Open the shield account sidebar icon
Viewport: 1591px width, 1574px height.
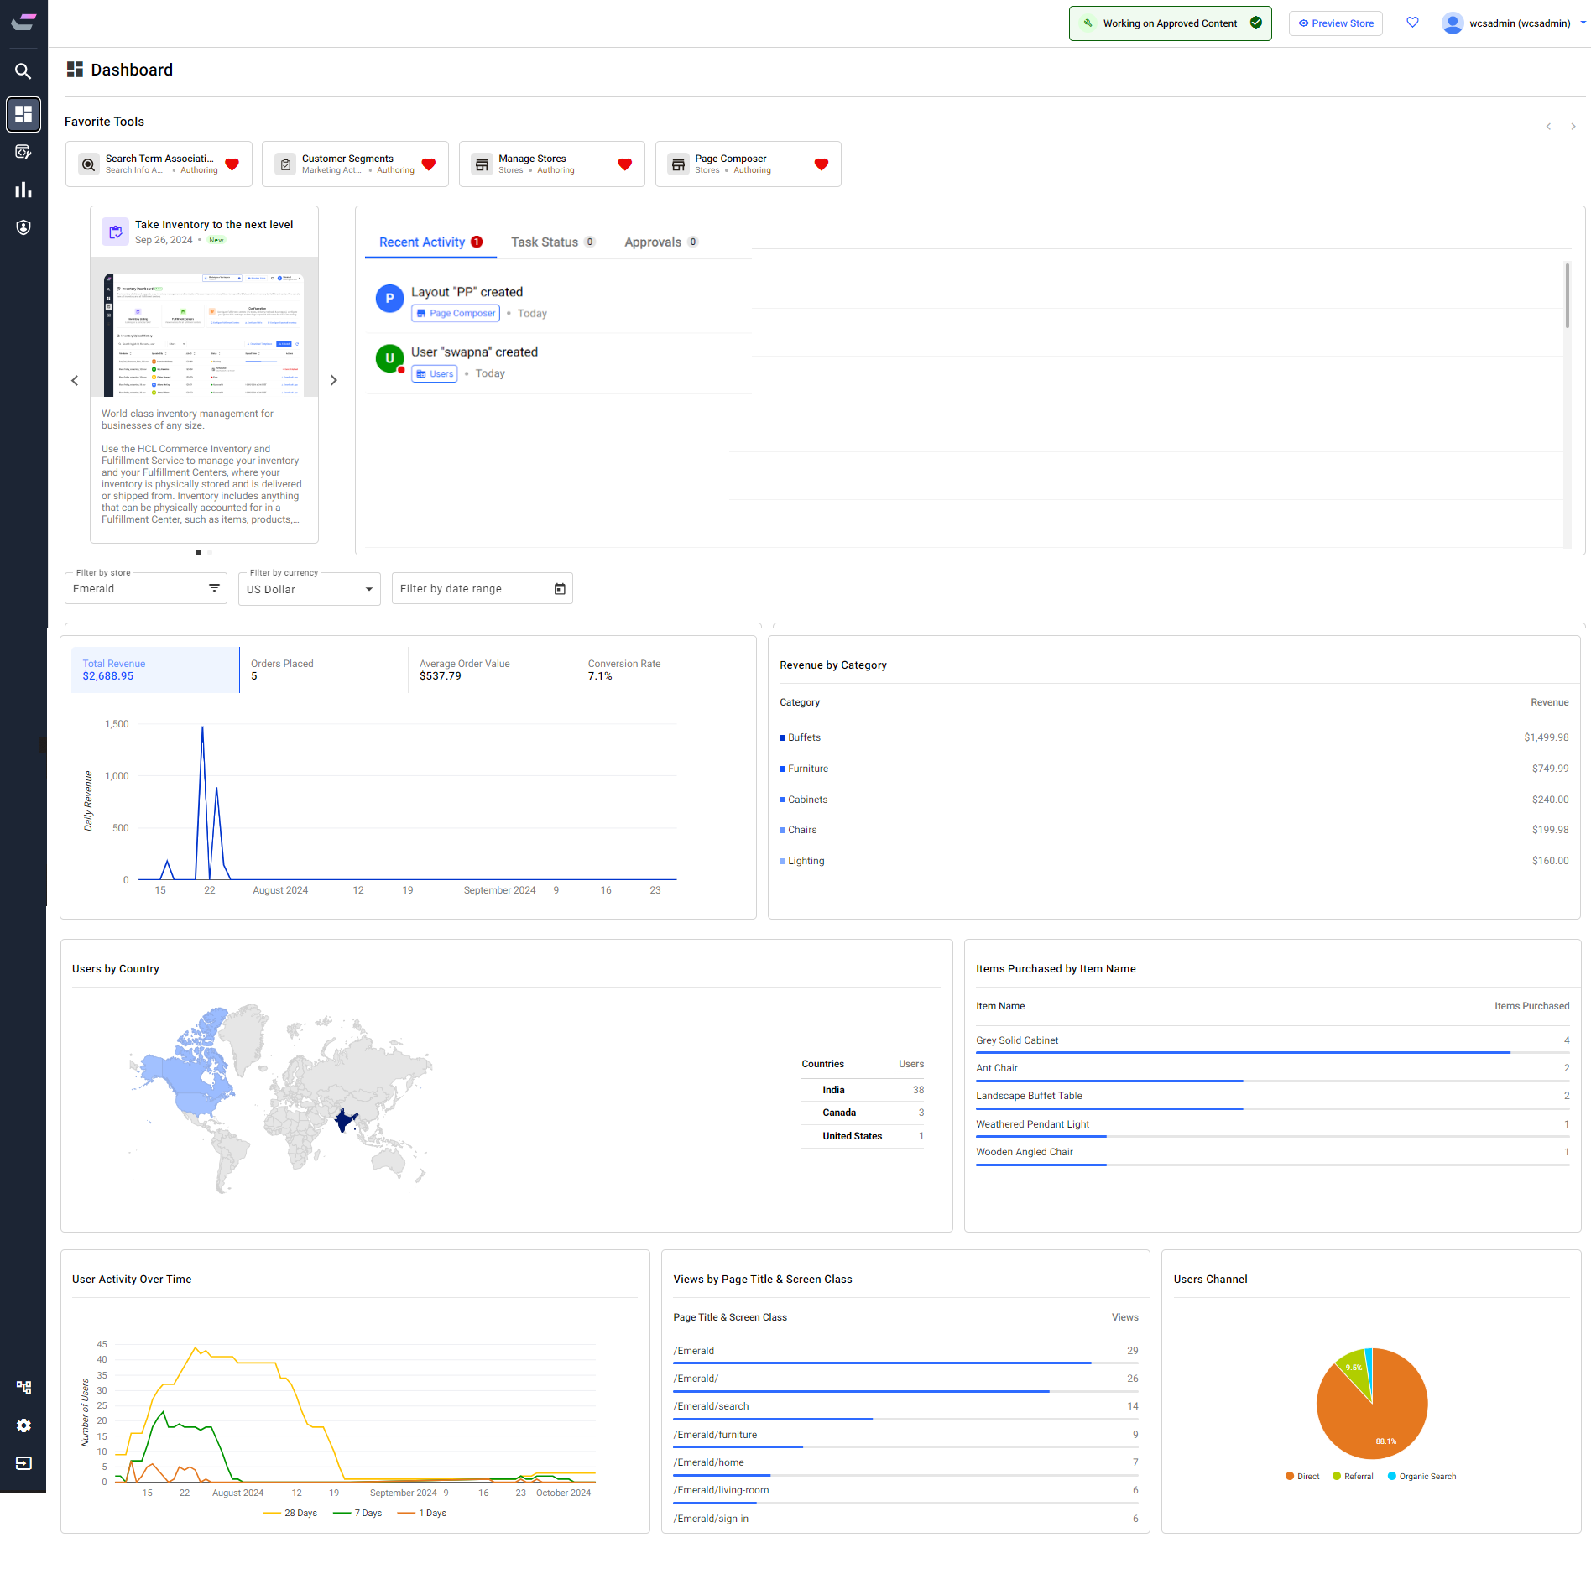tap(23, 227)
